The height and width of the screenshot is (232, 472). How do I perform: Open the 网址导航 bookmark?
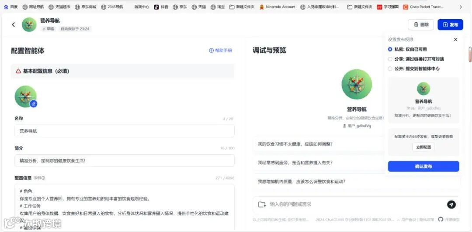pos(33,7)
